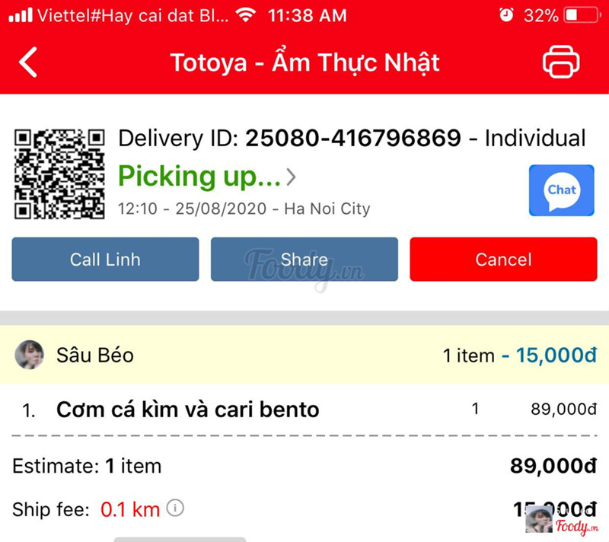Tap the printer icon in header
Image resolution: width=609 pixels, height=542 pixels.
pyautogui.click(x=561, y=62)
